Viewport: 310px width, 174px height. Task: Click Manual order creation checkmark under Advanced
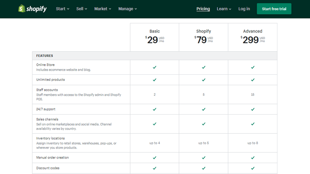(253, 158)
